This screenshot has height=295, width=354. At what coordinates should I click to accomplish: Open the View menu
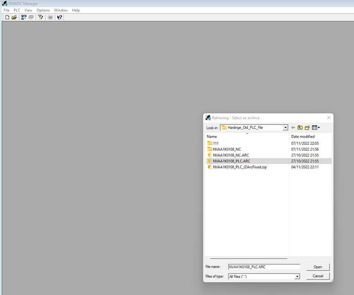(29, 10)
